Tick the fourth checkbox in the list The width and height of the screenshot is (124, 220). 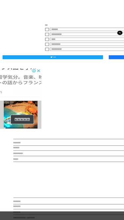[x=47, y=44]
